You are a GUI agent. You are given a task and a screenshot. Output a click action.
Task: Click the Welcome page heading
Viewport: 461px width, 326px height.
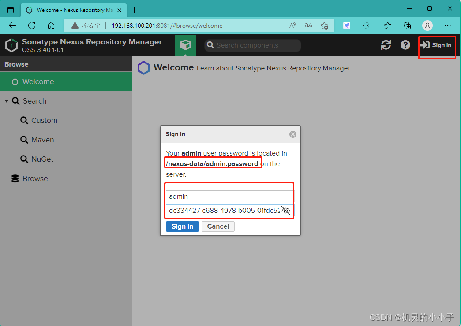(x=173, y=67)
